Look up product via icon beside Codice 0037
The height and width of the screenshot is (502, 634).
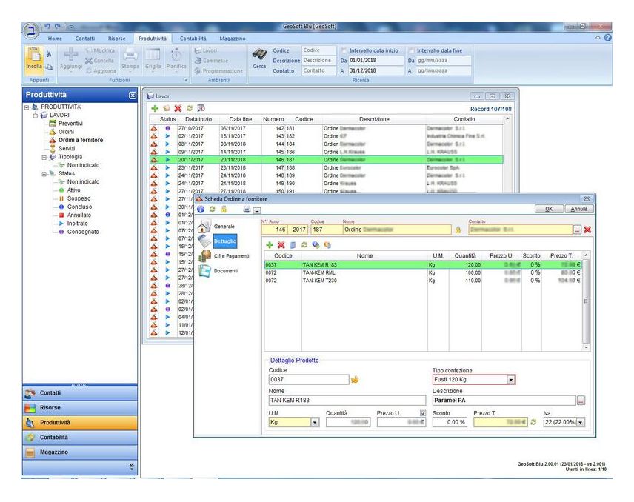[355, 380]
